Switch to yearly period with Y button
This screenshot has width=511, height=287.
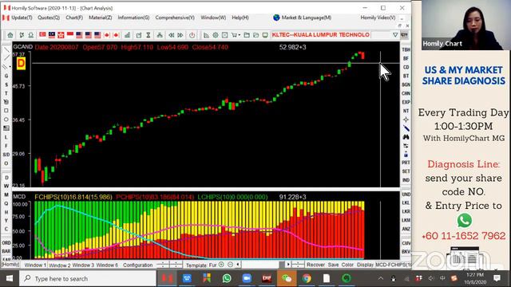point(6,220)
